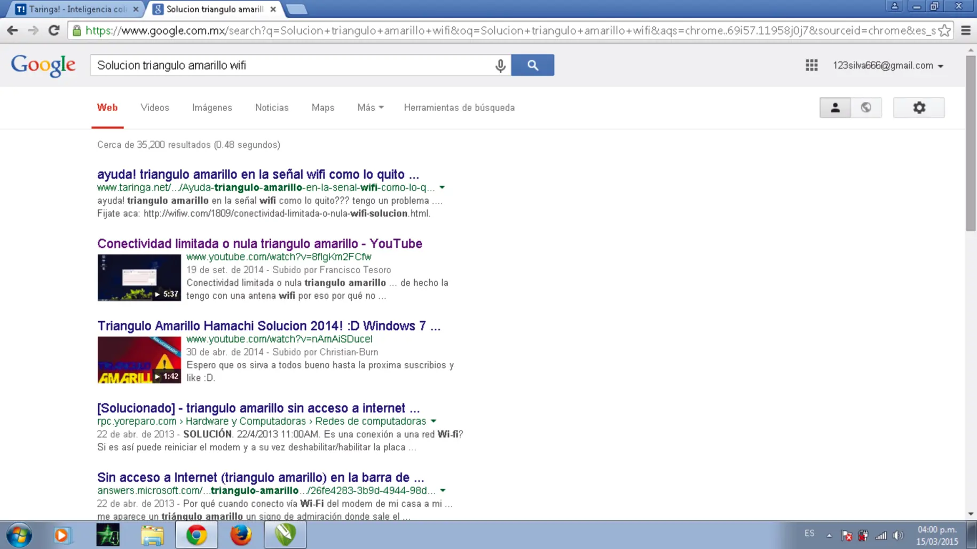Image resolution: width=977 pixels, height=549 pixels.
Task: Close the Taringa tab
Action: [x=136, y=9]
